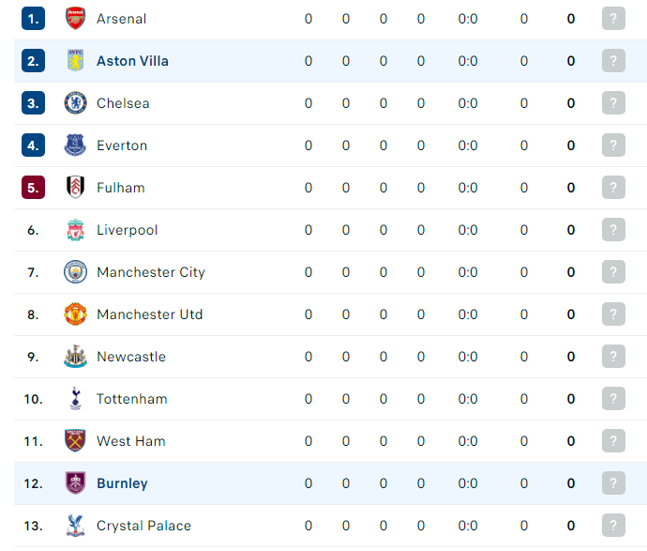Click the Arsenal club crest icon
The image size is (647, 551).
76,19
